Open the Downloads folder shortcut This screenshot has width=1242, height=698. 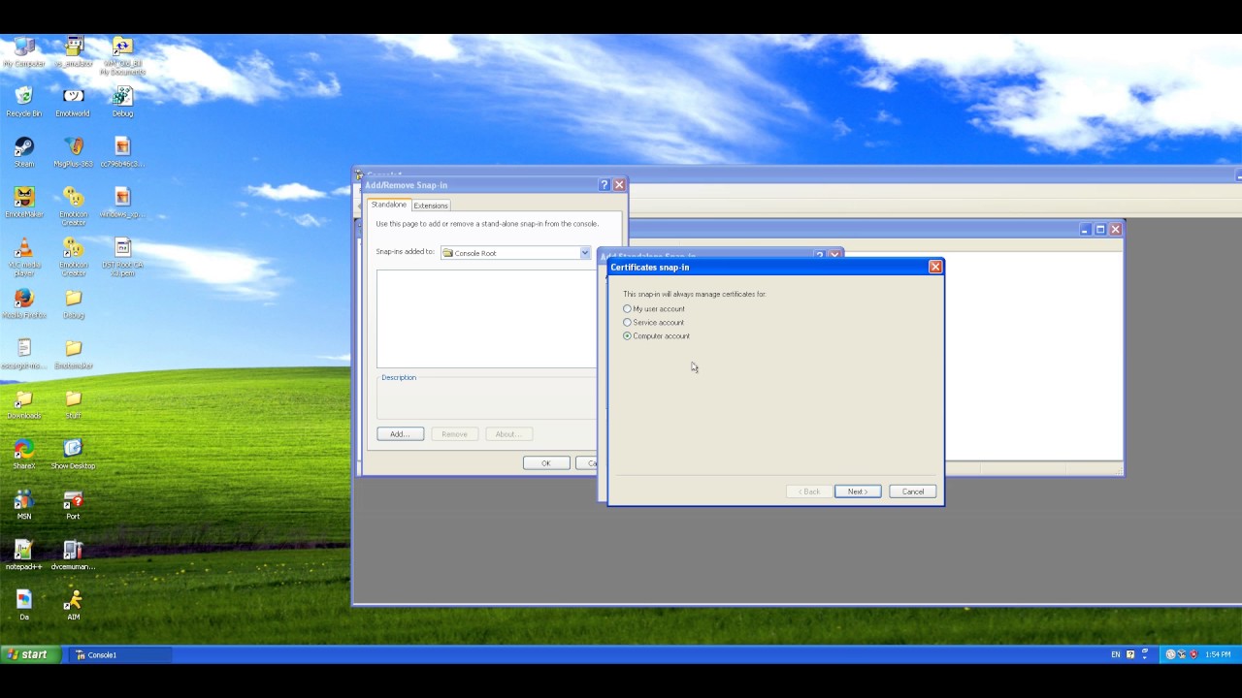tap(23, 404)
